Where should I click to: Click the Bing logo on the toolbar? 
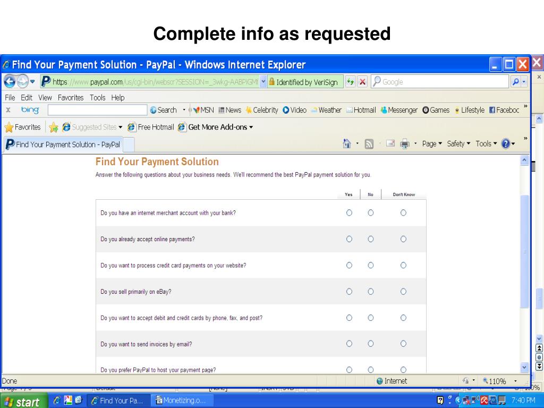30,109
